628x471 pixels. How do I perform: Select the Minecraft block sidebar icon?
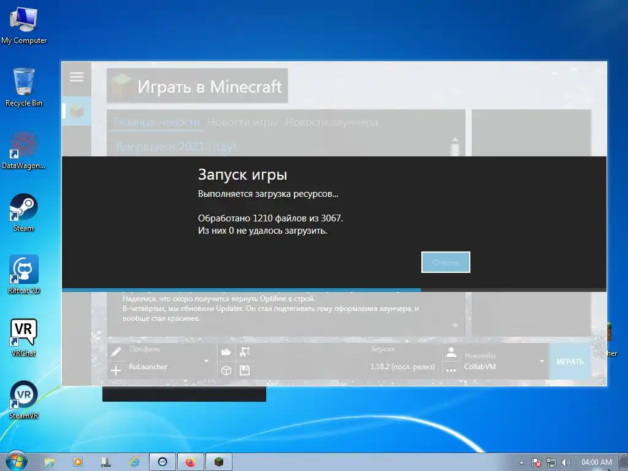77,111
